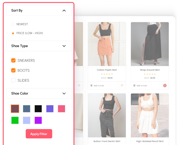Pick the slate blue color swatch
Image resolution: width=180 pixels, height=145 pixels.
27,109
